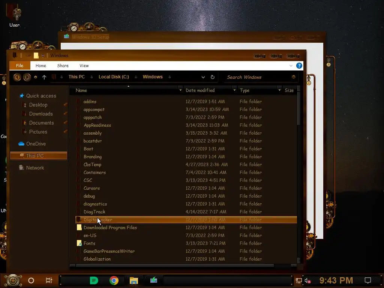Select This PC in navigation pane
Screen dimensions: 384x288
point(39,156)
